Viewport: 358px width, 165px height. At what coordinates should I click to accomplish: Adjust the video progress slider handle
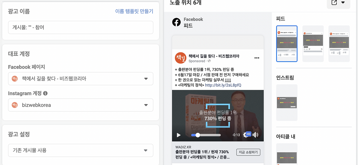click(198, 135)
